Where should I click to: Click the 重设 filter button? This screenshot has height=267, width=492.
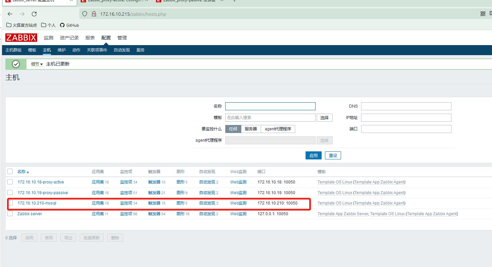333,155
